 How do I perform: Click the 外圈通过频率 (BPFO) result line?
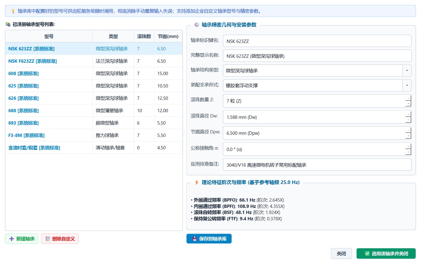[237, 200]
